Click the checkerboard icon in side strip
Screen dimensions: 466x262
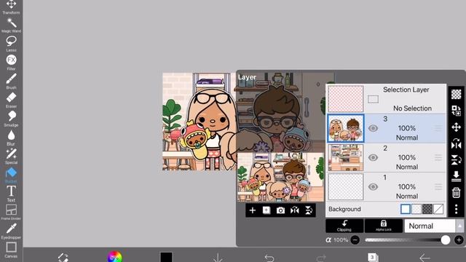pos(457,95)
